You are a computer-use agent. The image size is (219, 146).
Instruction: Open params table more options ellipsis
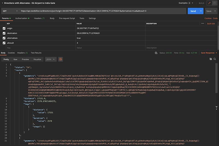(x=203, y=24)
